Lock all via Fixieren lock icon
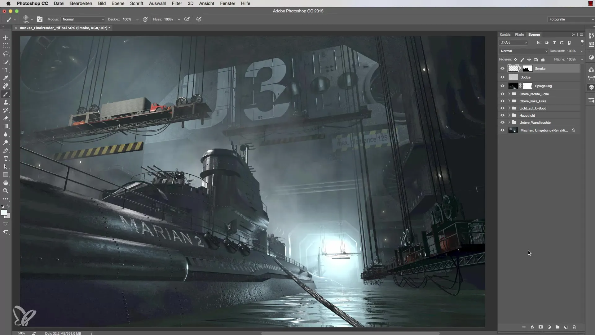This screenshot has width=595, height=335. (543, 59)
